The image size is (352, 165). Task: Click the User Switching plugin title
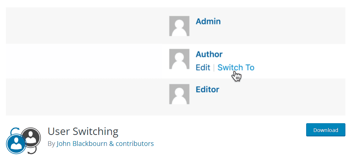click(x=83, y=131)
